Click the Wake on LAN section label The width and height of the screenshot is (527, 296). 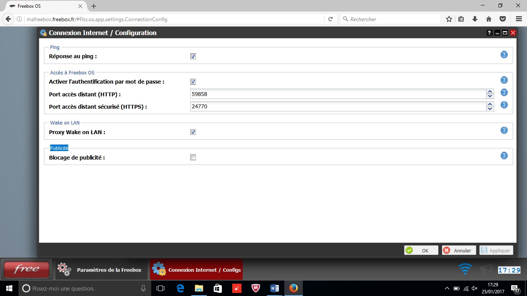[x=65, y=123]
